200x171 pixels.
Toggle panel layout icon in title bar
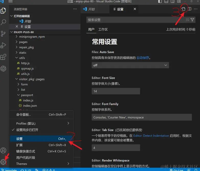click(166, 1)
